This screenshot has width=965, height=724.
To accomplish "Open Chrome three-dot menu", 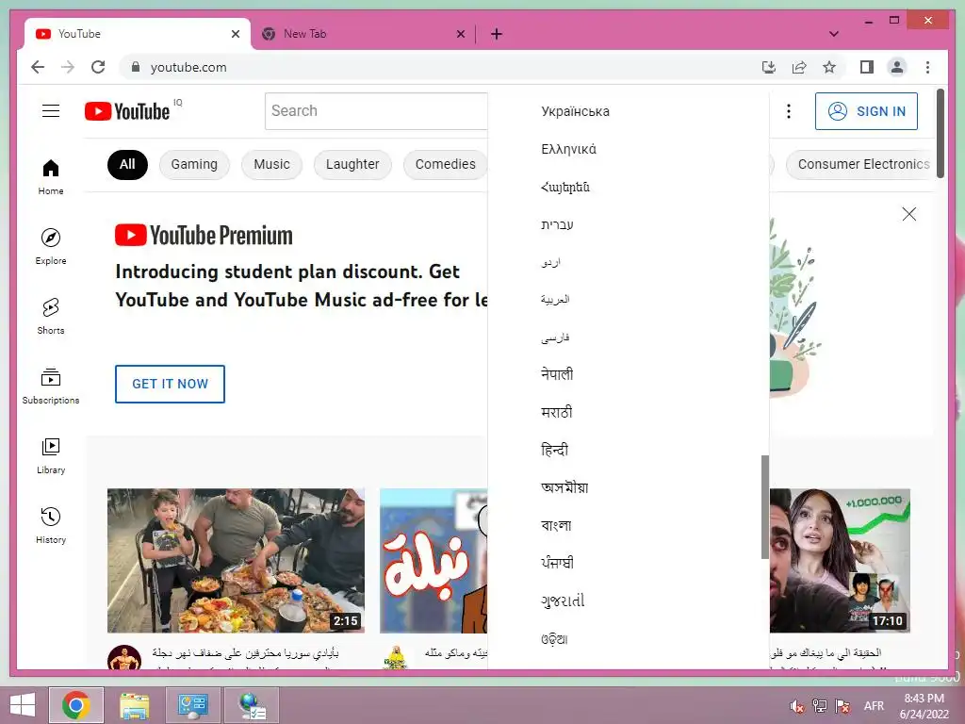I will (927, 67).
